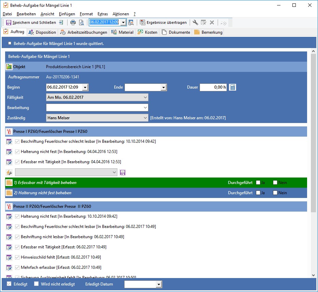Image resolution: width=318 pixels, height=292 pixels.
Task: Check Ja for Erfassbar mit Tätigkeit beheben
Action: pos(258,182)
